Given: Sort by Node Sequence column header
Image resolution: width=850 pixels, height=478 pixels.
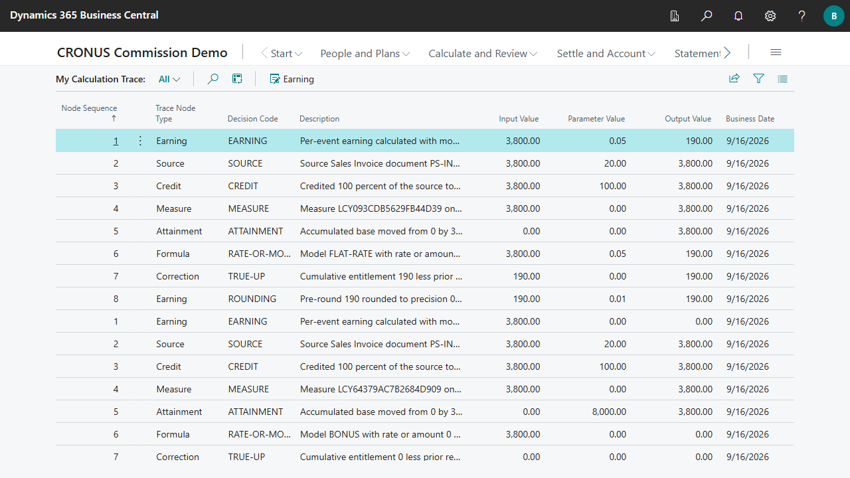Looking at the screenshot, I should point(89,113).
